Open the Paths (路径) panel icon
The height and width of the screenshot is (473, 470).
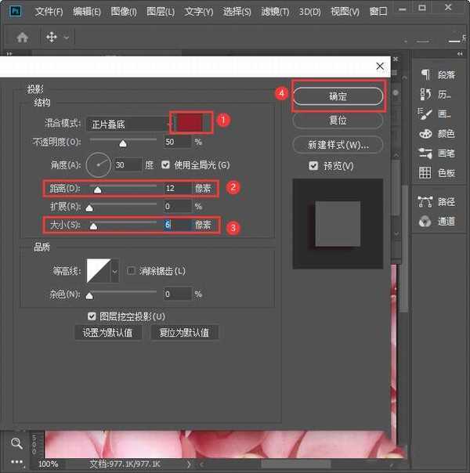pos(425,201)
